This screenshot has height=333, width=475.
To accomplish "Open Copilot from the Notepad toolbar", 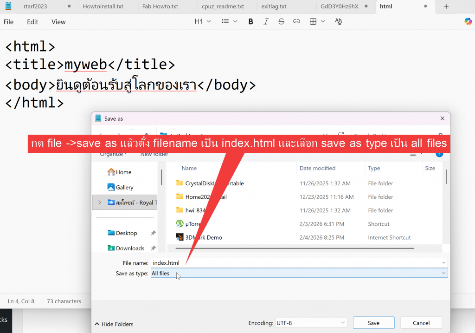I will coord(468,21).
